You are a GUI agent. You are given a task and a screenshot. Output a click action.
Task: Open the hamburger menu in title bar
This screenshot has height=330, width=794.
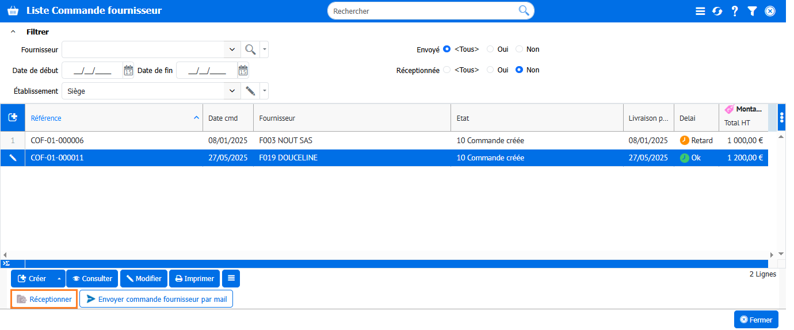[700, 11]
